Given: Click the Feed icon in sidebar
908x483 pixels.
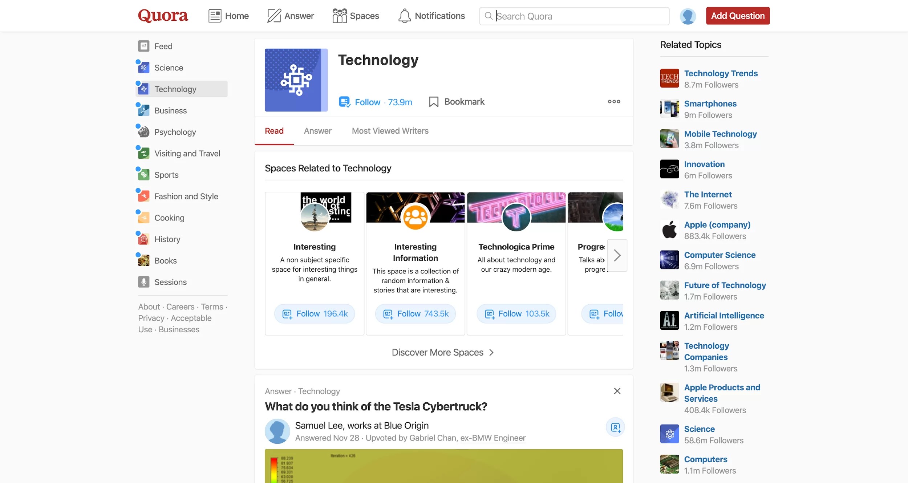Looking at the screenshot, I should click(144, 46).
